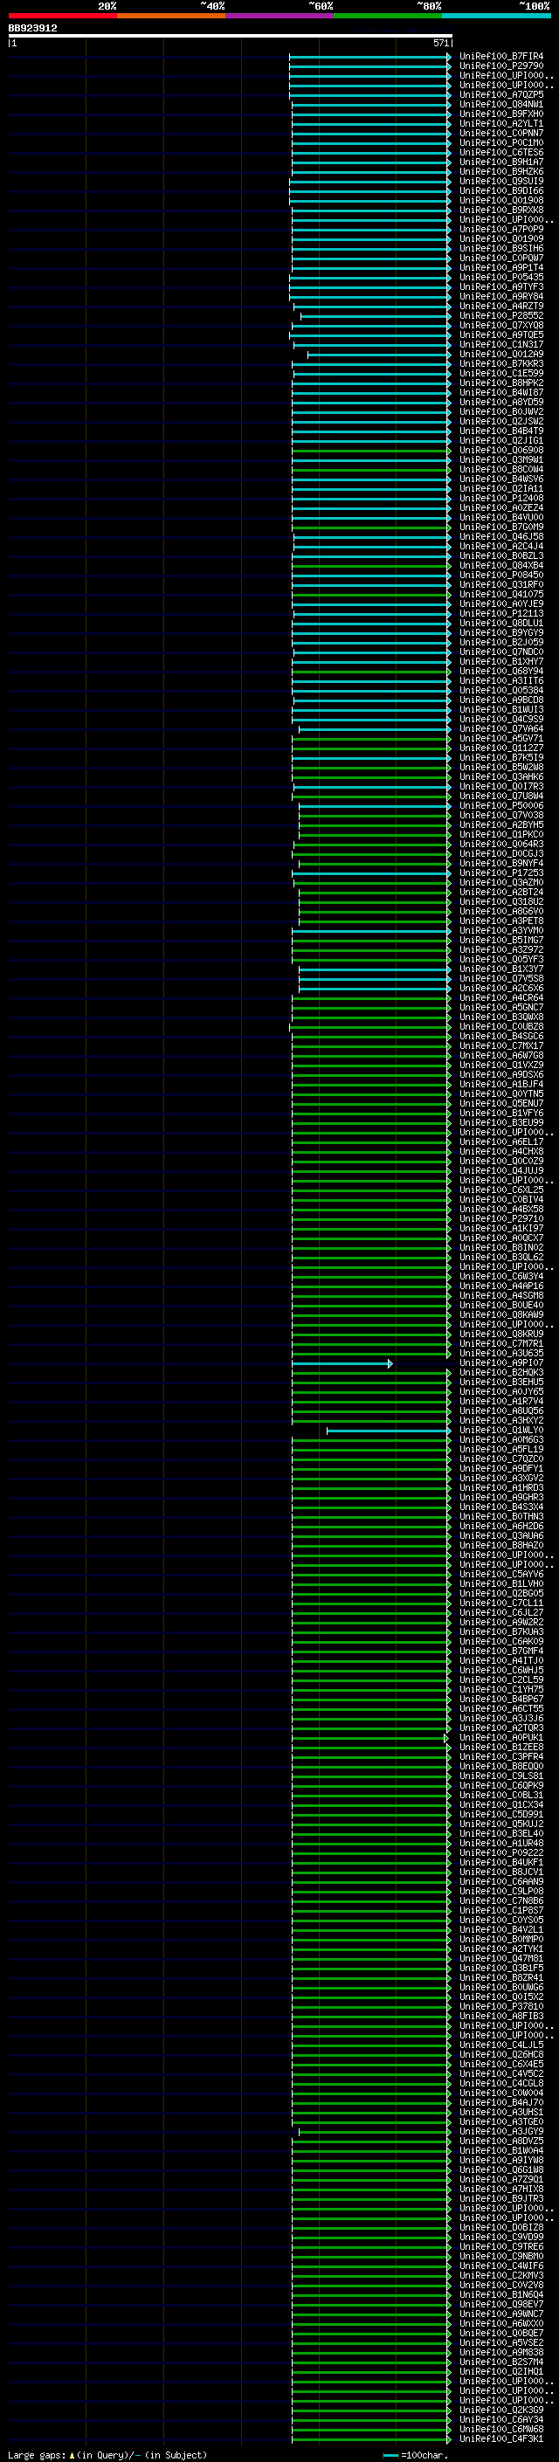Click the cyan ~100% identity legend segment
This screenshot has width=559, height=2462.
[496, 16]
